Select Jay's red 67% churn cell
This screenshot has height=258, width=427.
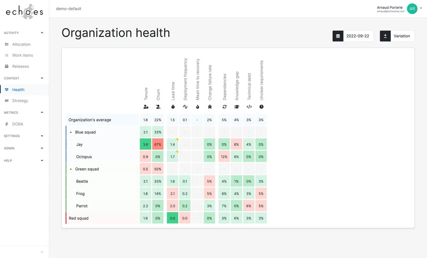158,144
